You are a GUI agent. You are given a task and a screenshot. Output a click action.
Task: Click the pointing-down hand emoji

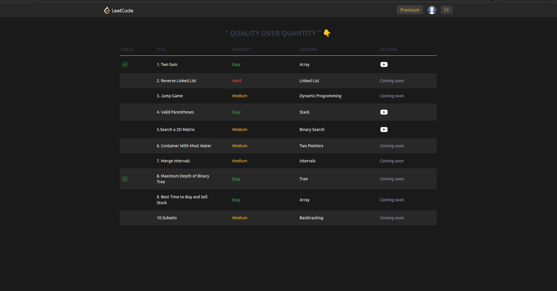327,33
